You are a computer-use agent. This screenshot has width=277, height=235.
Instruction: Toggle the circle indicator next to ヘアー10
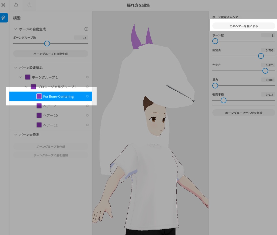tap(87, 115)
